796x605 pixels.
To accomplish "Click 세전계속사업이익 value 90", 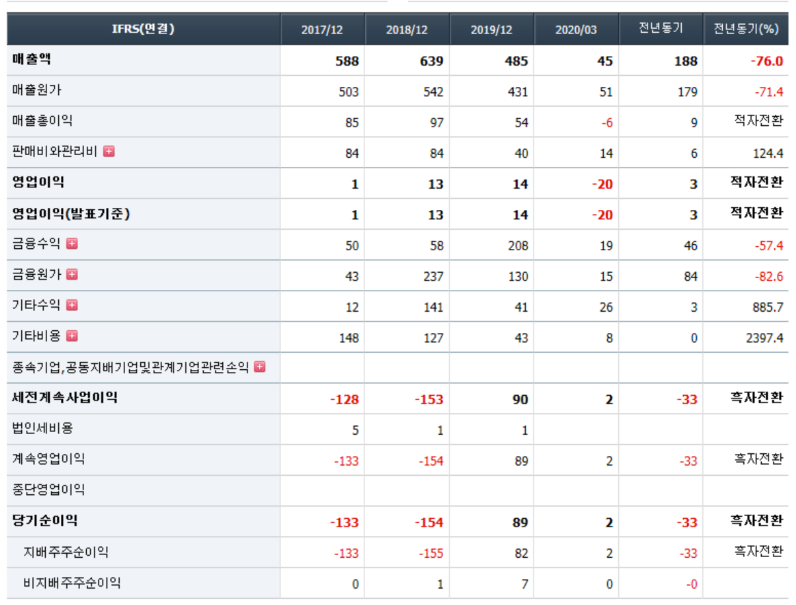I will click(x=520, y=400).
